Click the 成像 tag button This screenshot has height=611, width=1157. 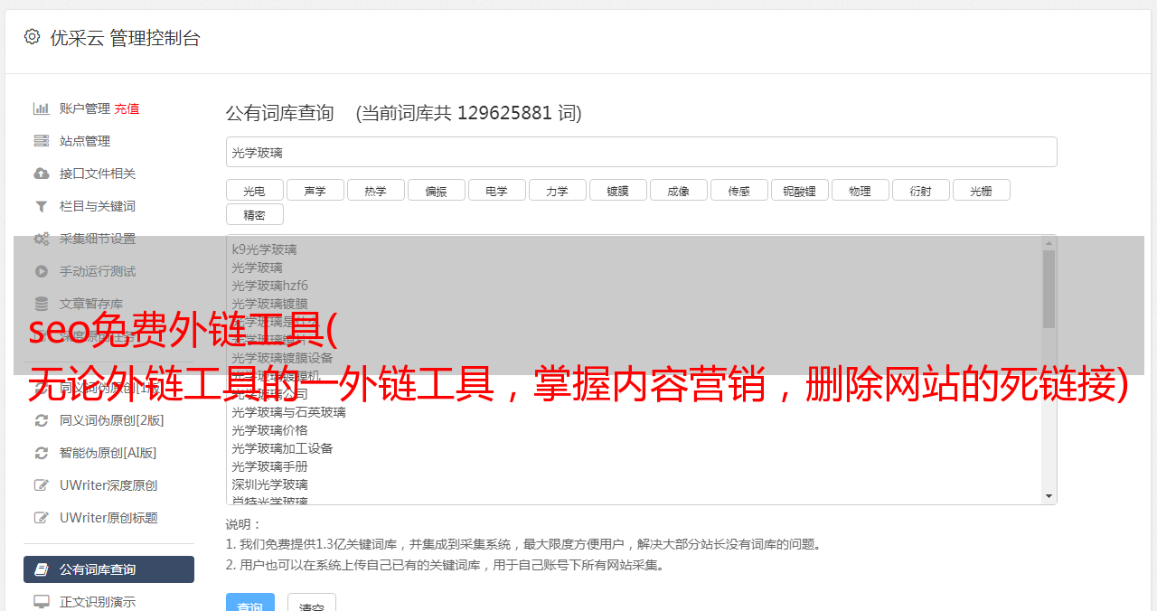click(678, 190)
